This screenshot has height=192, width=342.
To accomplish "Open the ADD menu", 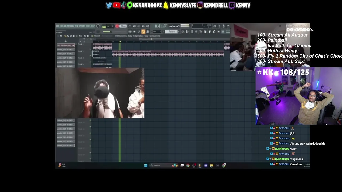I will 65,26.
